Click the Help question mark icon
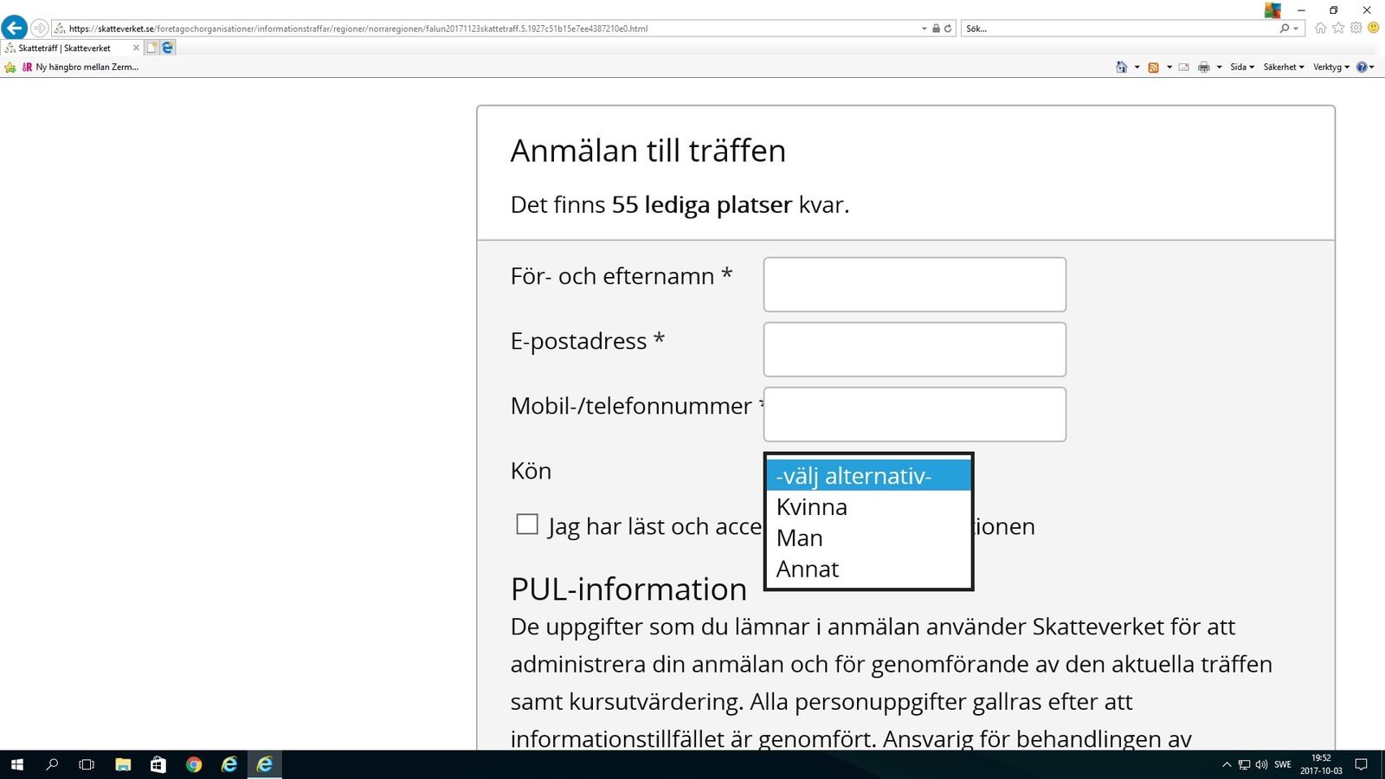 click(1362, 67)
